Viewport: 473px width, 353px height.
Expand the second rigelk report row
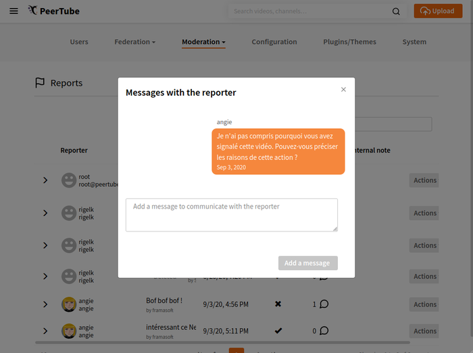pyautogui.click(x=45, y=246)
